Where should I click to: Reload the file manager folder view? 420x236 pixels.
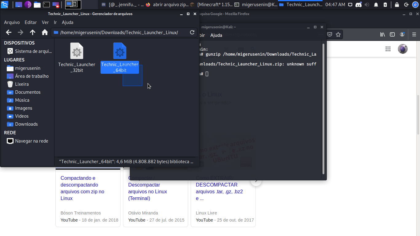[192, 32]
